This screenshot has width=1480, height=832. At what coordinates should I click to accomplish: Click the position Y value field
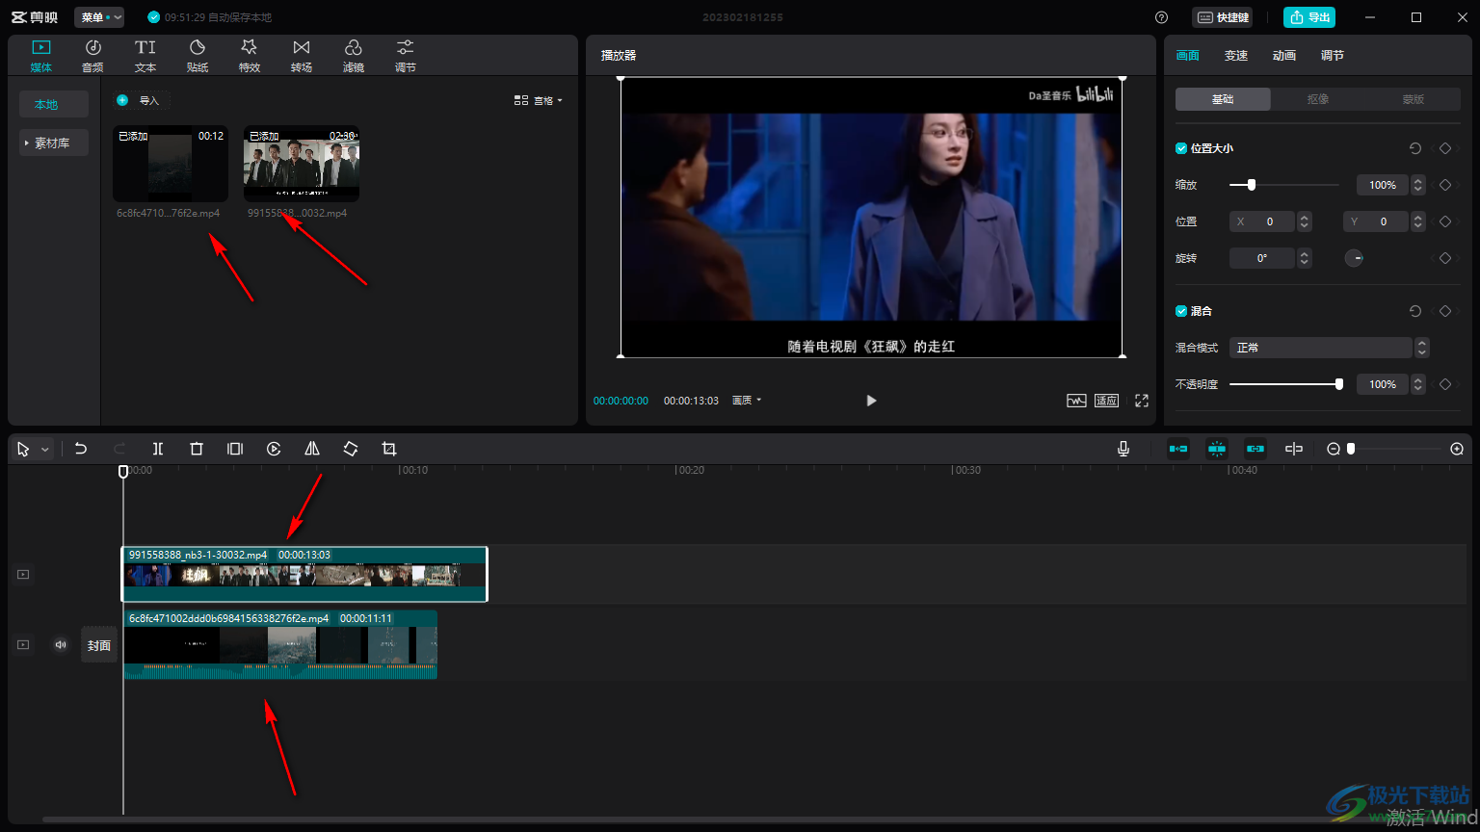1377,221
